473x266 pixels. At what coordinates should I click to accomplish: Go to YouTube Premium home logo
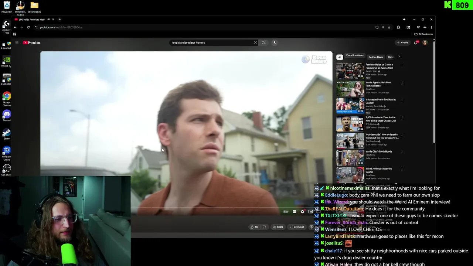point(31,43)
